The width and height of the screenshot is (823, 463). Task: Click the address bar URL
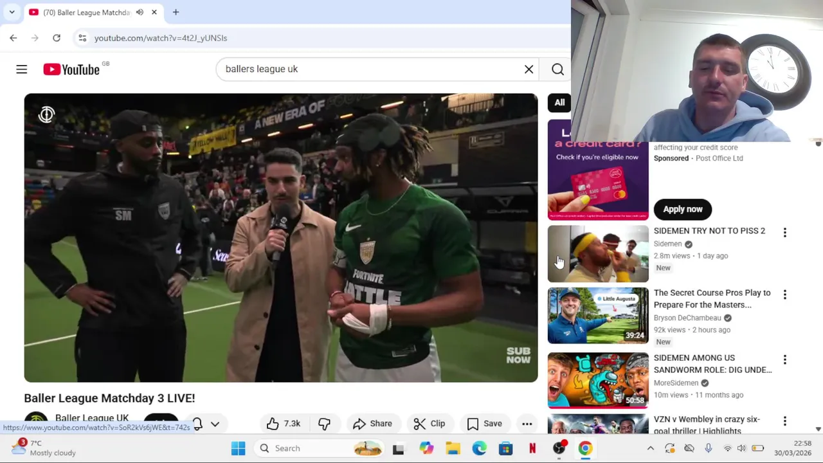tap(161, 38)
